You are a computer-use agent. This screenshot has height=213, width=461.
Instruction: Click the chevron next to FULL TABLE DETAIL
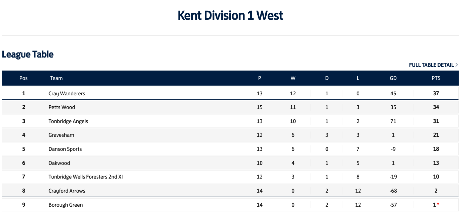point(457,65)
